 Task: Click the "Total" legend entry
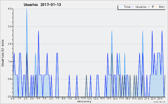(127, 7)
